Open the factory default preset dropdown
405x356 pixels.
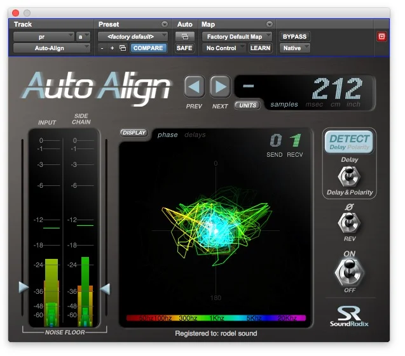click(x=133, y=37)
